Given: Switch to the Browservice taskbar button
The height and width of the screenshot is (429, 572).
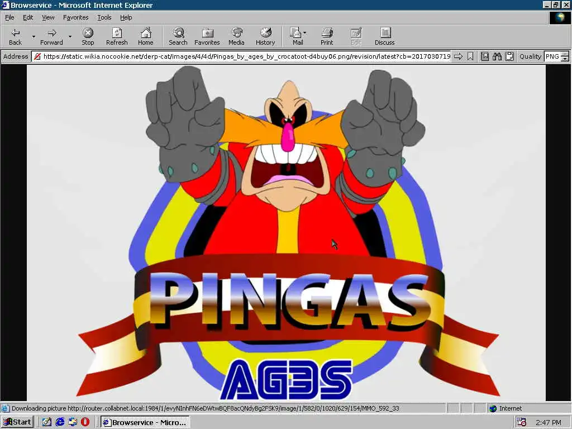Looking at the screenshot, I should [145, 422].
